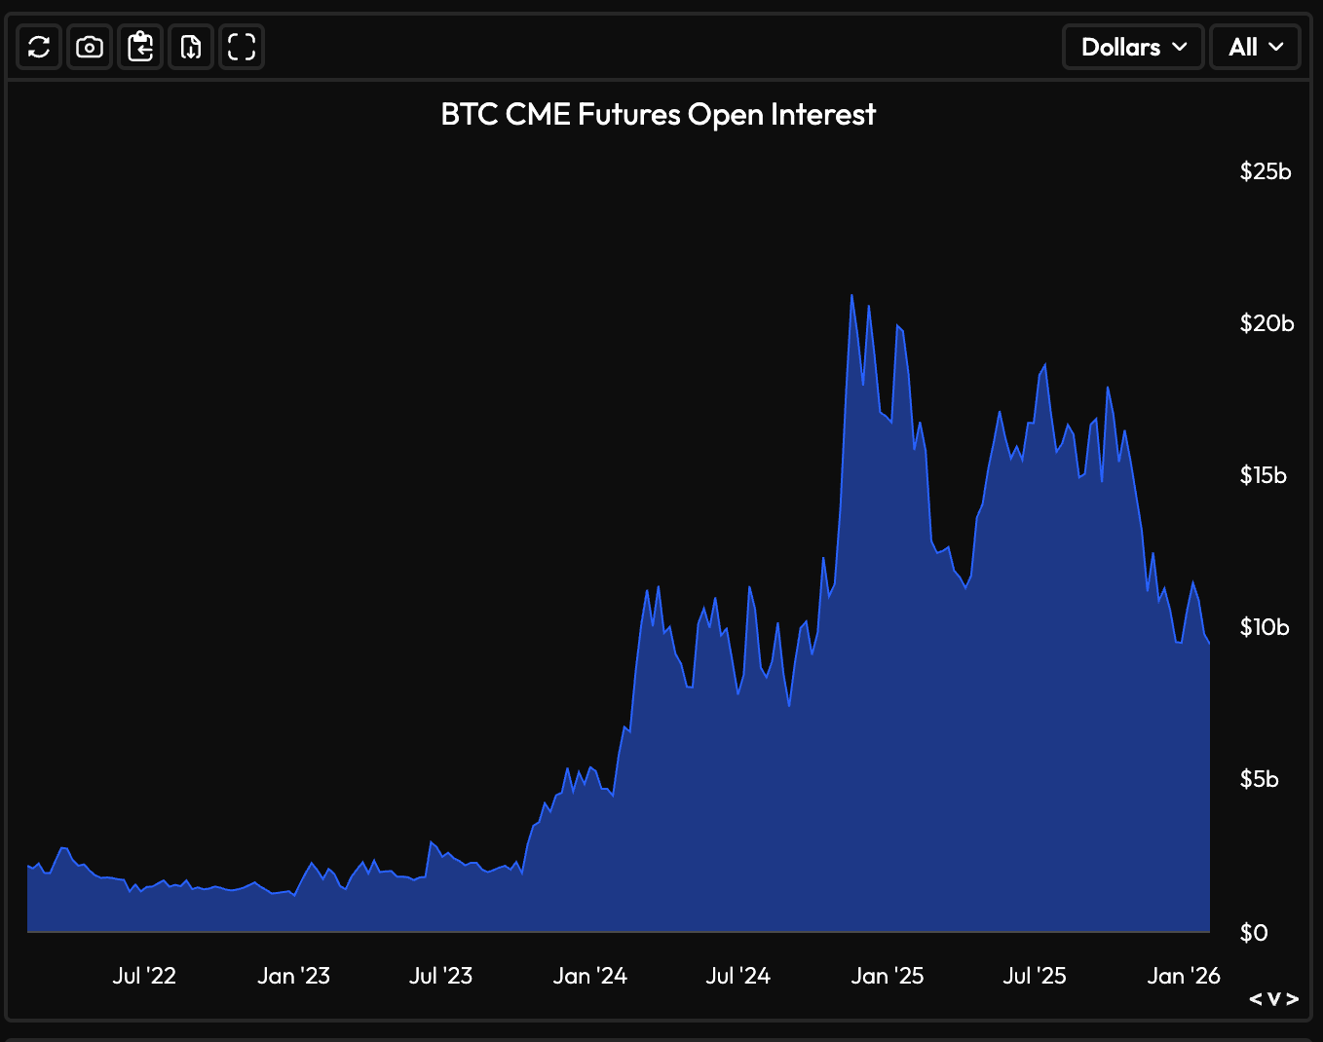The width and height of the screenshot is (1323, 1042).
Task: Click the Jul '25 x-axis label
Action: pos(1035,976)
